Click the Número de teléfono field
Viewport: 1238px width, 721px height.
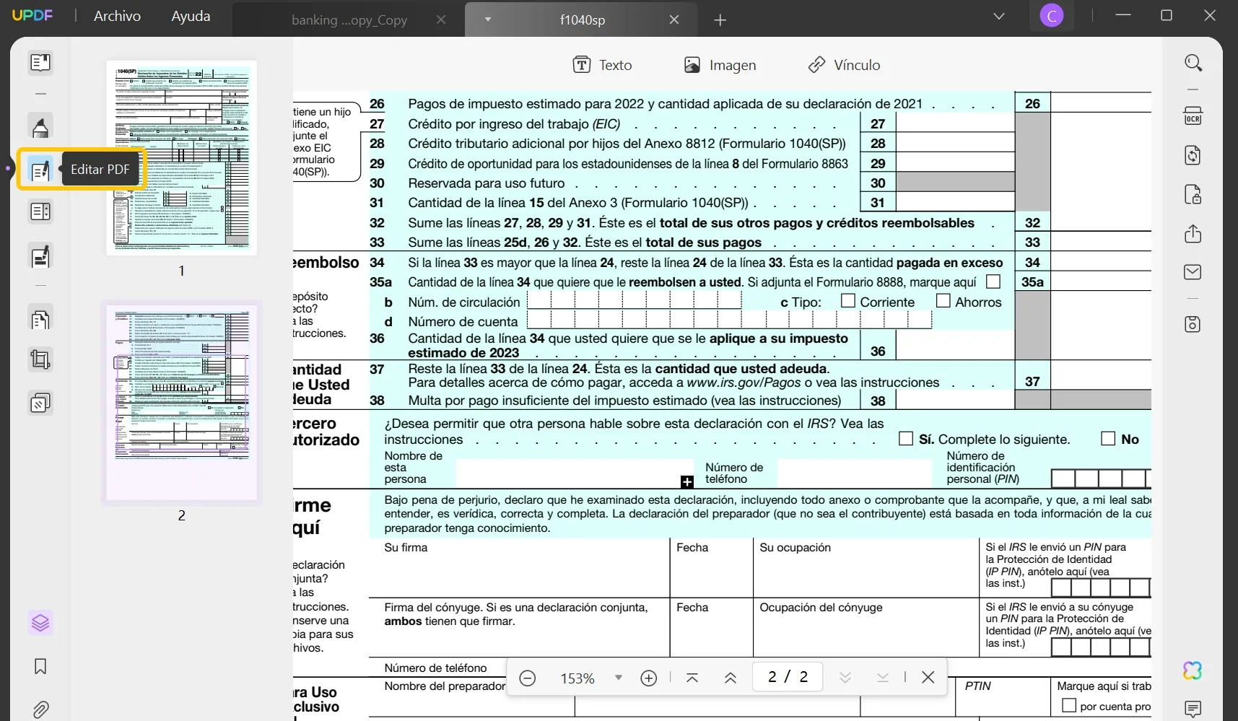point(854,473)
